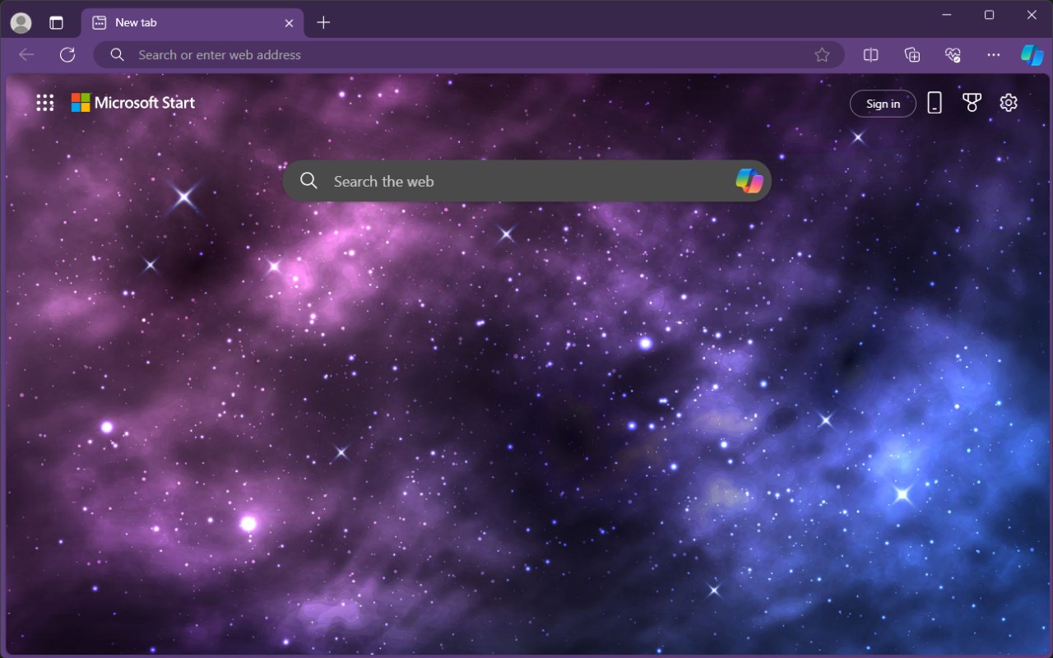Open the app launcher grid
Viewport: 1053px width, 658px height.
[45, 103]
